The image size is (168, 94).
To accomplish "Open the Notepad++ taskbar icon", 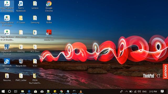I will point(48,91).
